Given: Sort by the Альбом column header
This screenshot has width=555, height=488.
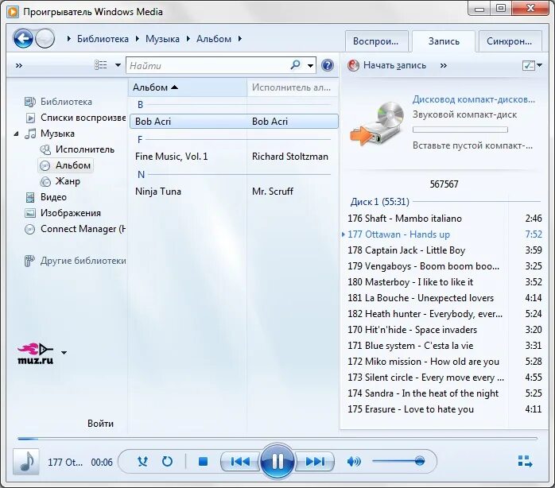Looking at the screenshot, I should coord(187,87).
